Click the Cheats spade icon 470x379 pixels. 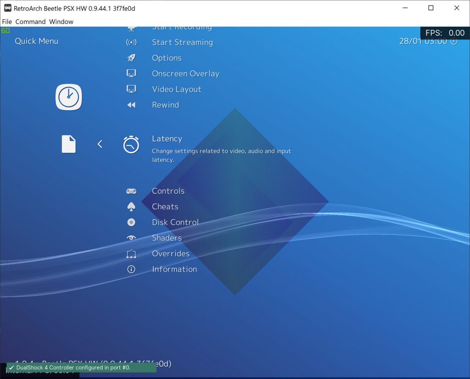click(131, 207)
